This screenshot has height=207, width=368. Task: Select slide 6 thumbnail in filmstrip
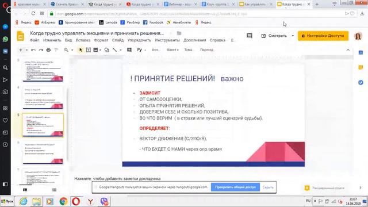tap(43, 152)
